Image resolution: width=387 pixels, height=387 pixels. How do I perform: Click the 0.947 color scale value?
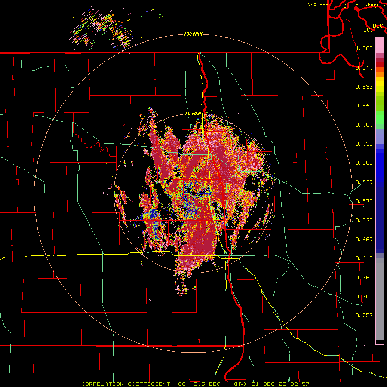click(x=364, y=68)
